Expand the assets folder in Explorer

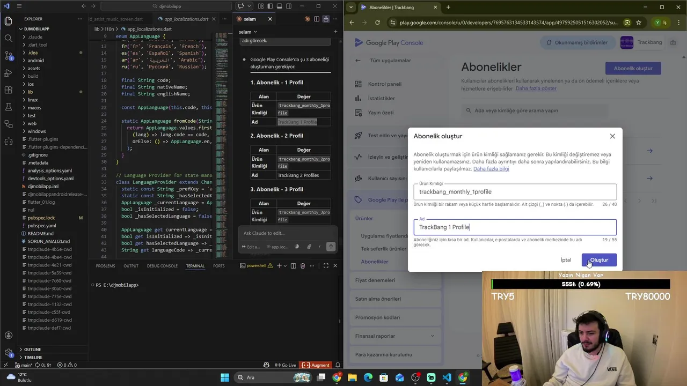click(34, 69)
